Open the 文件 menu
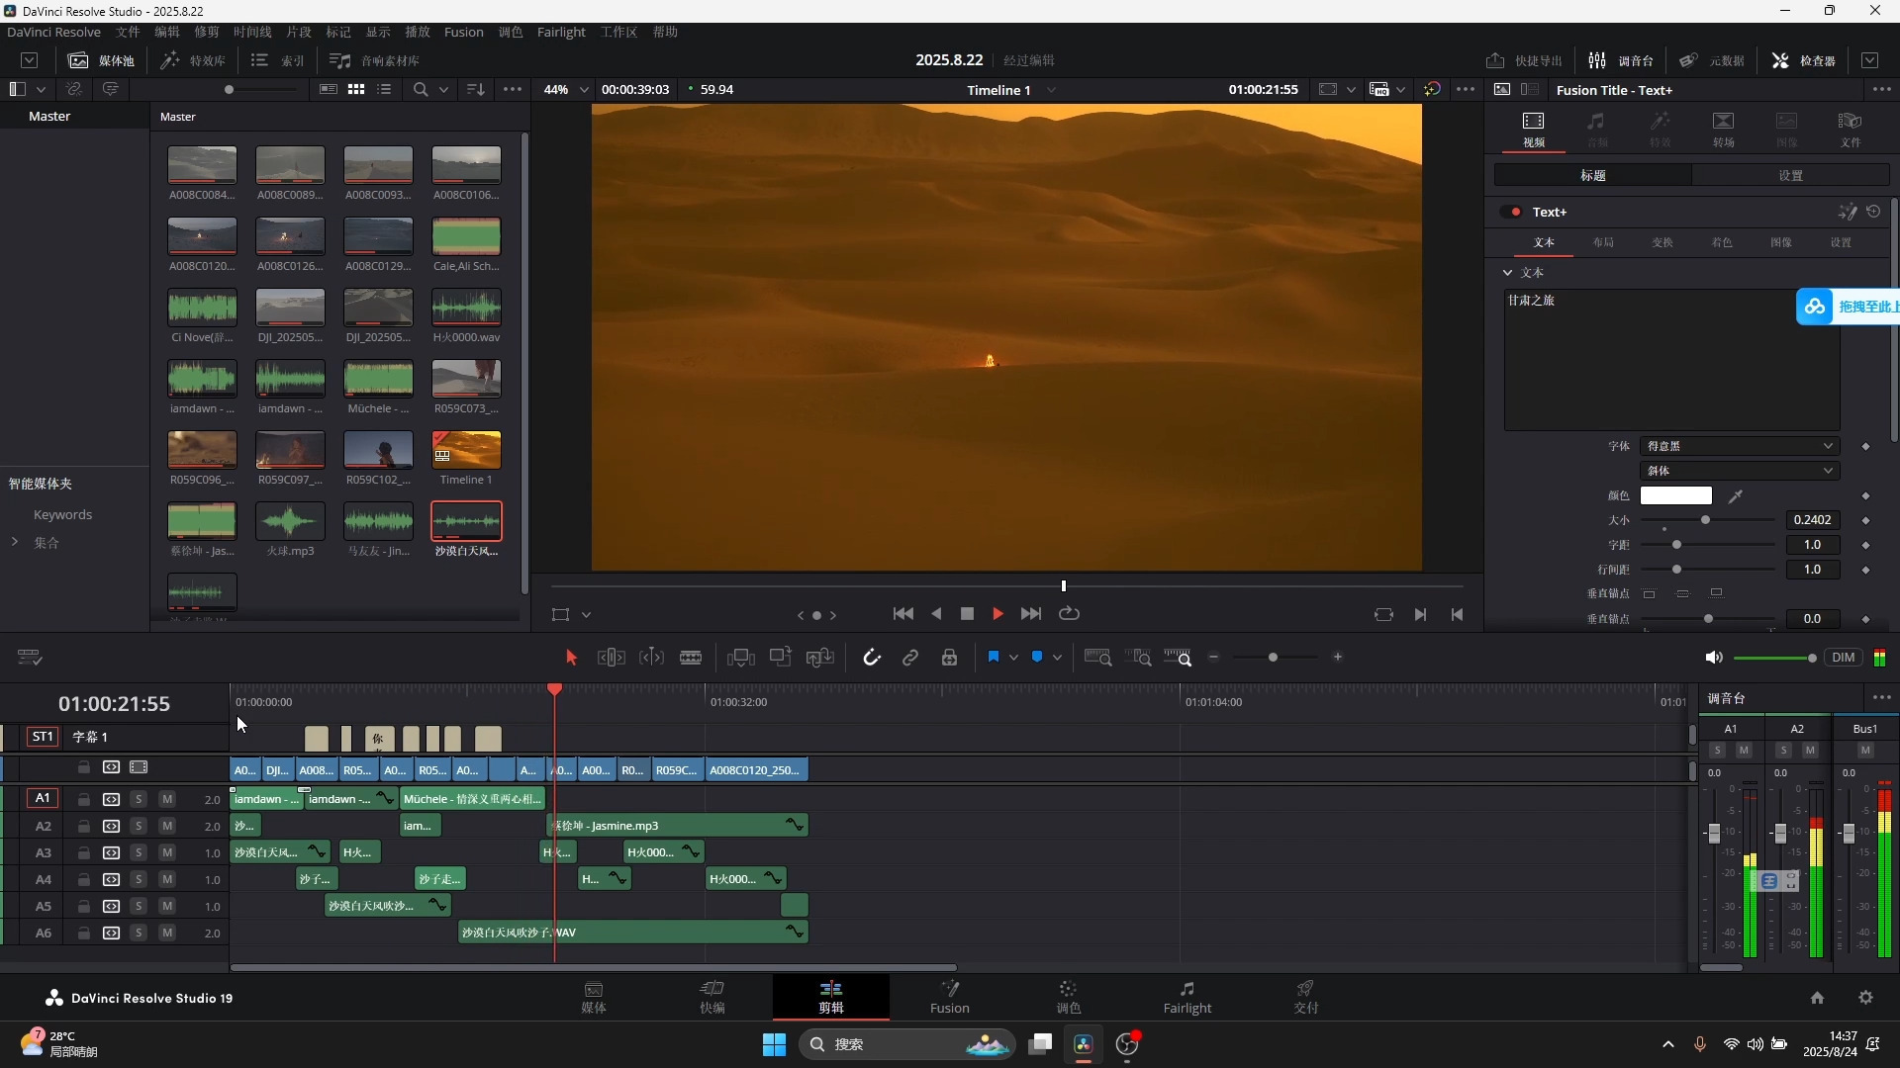 point(128,32)
